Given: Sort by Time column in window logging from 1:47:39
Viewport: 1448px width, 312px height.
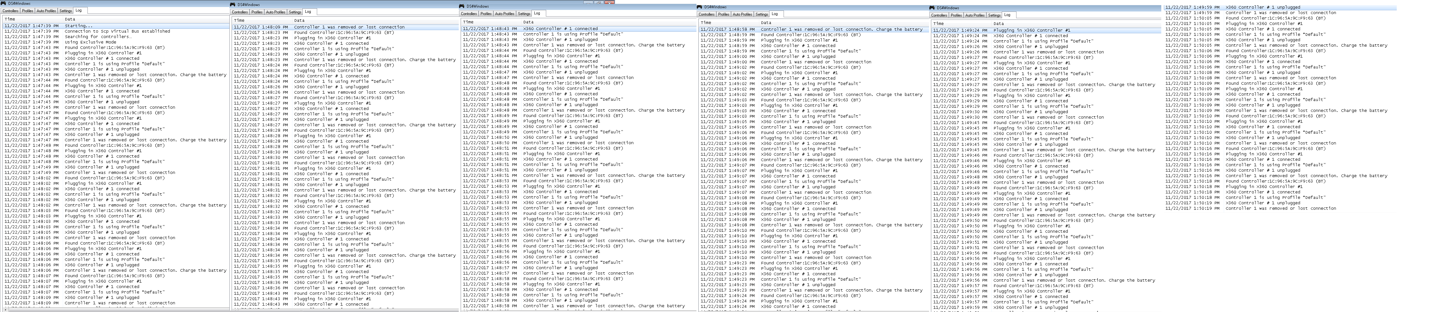Looking at the screenshot, I should 32,19.
